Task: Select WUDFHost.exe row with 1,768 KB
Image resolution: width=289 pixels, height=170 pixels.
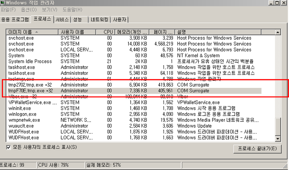Action: (135, 138)
